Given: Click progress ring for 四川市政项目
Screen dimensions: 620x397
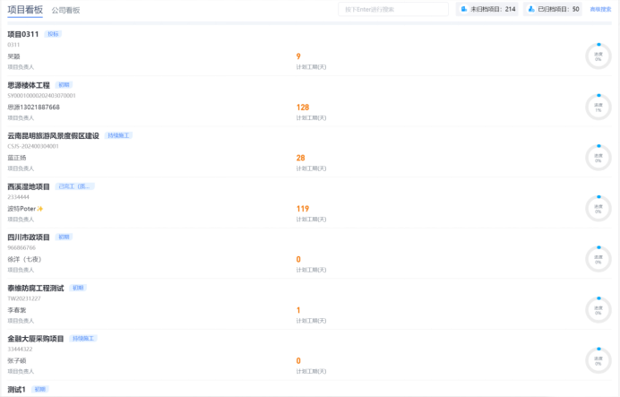Looking at the screenshot, I should click(x=598, y=259).
